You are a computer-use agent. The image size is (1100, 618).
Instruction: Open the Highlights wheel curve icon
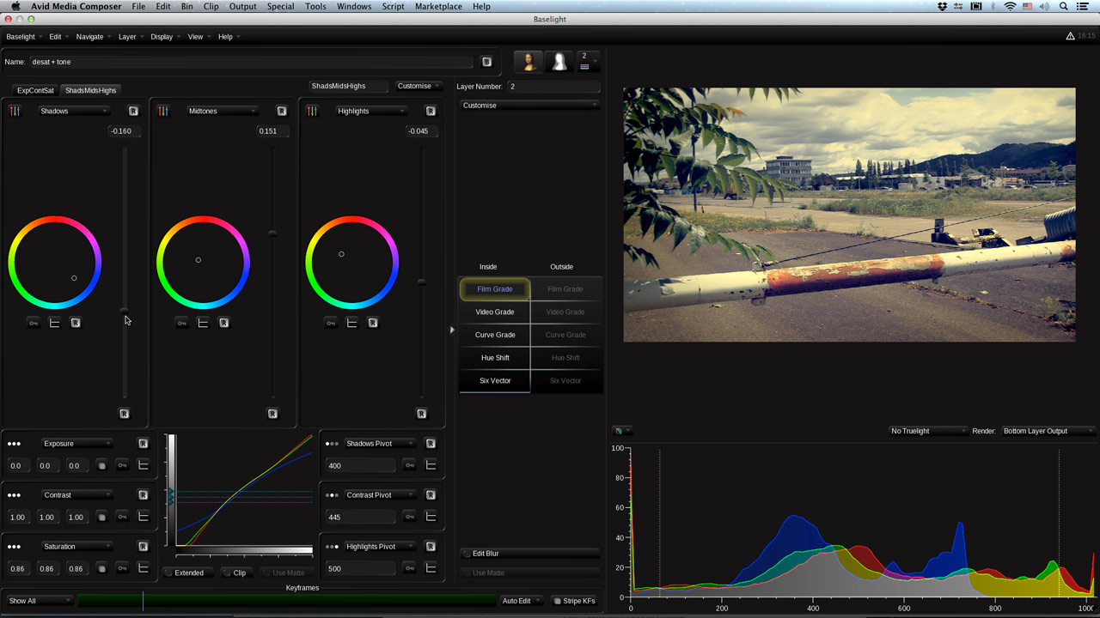tap(351, 323)
